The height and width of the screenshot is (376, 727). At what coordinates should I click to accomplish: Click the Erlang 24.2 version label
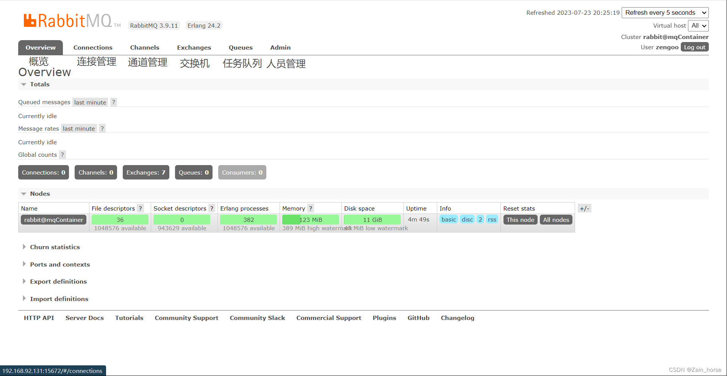204,25
